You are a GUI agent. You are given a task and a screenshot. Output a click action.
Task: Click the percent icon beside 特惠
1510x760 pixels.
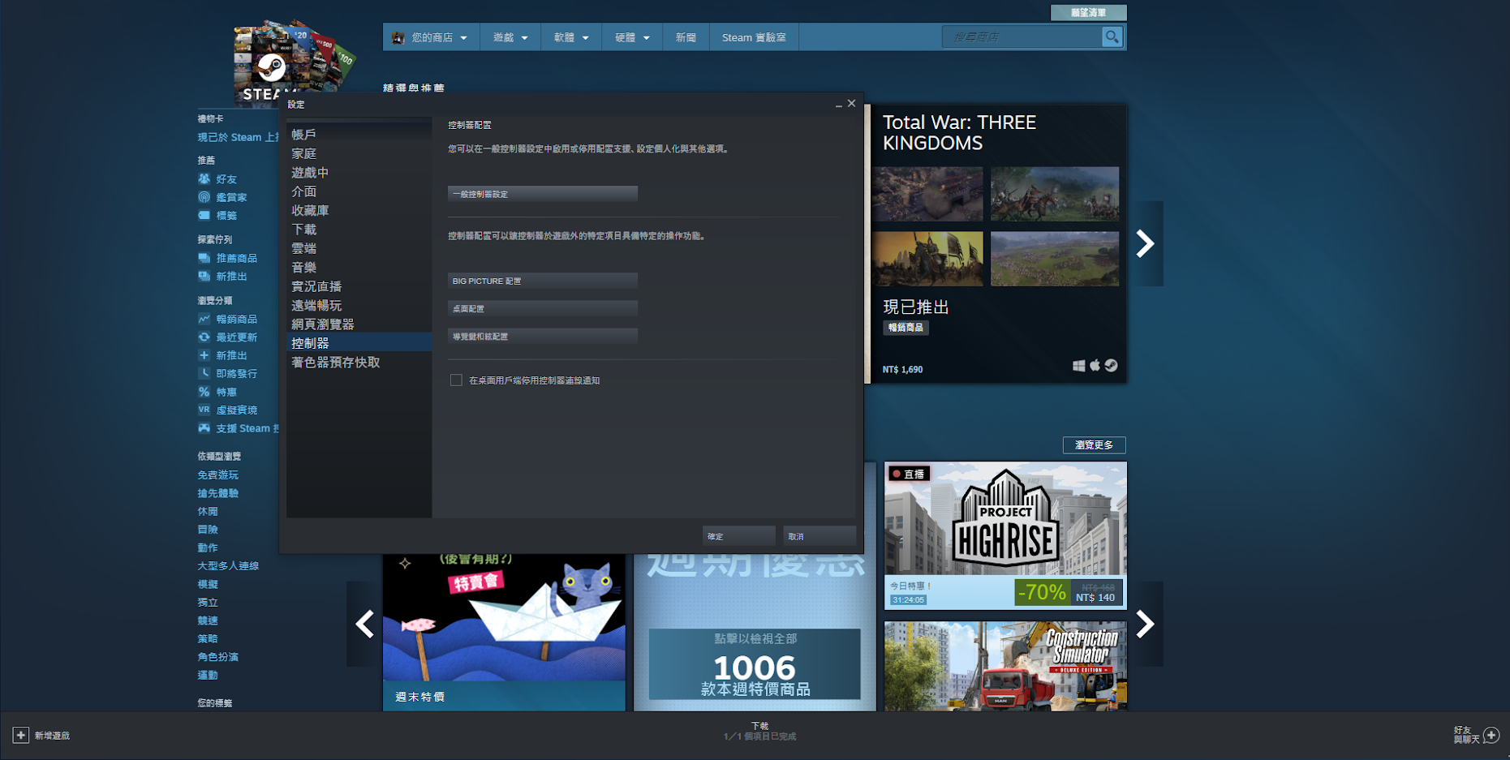204,392
